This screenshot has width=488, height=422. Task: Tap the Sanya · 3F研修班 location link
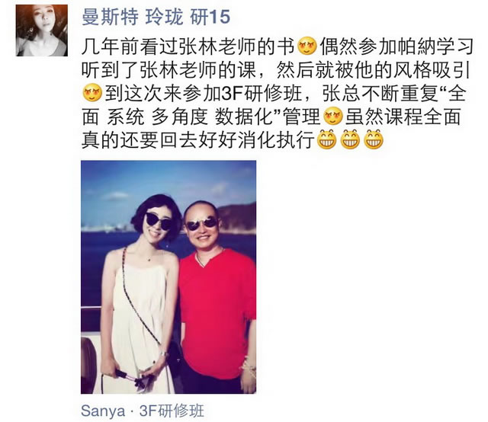tap(143, 411)
